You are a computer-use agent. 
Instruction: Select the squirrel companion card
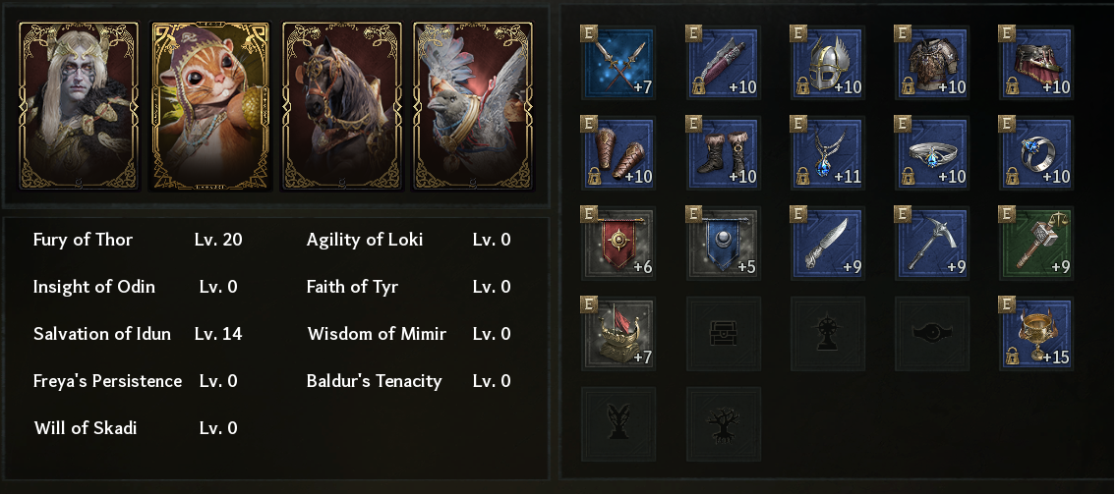(x=211, y=106)
